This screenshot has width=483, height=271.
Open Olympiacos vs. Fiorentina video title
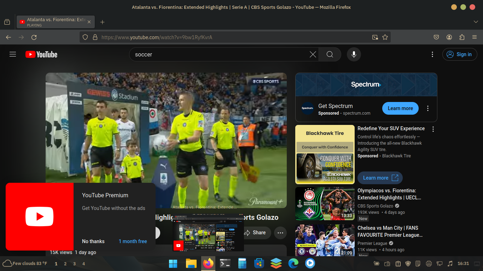click(389, 194)
